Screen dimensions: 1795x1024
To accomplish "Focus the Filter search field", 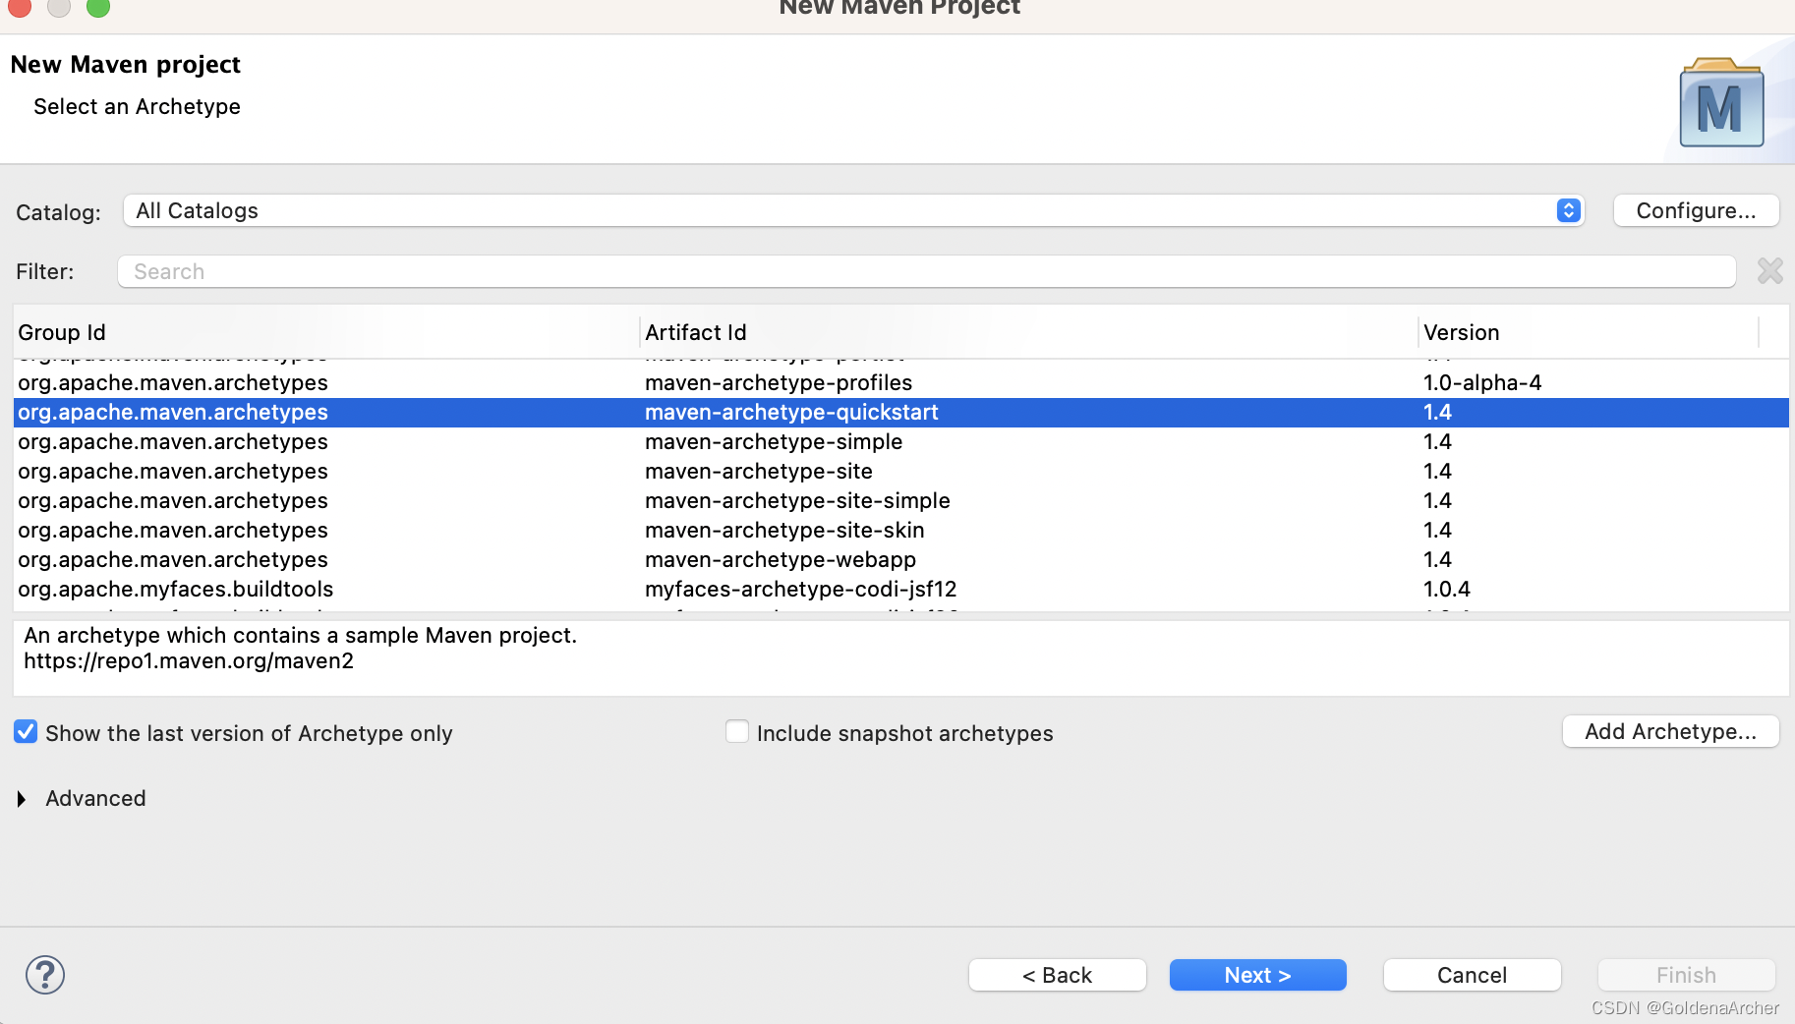I will tap(926, 271).
